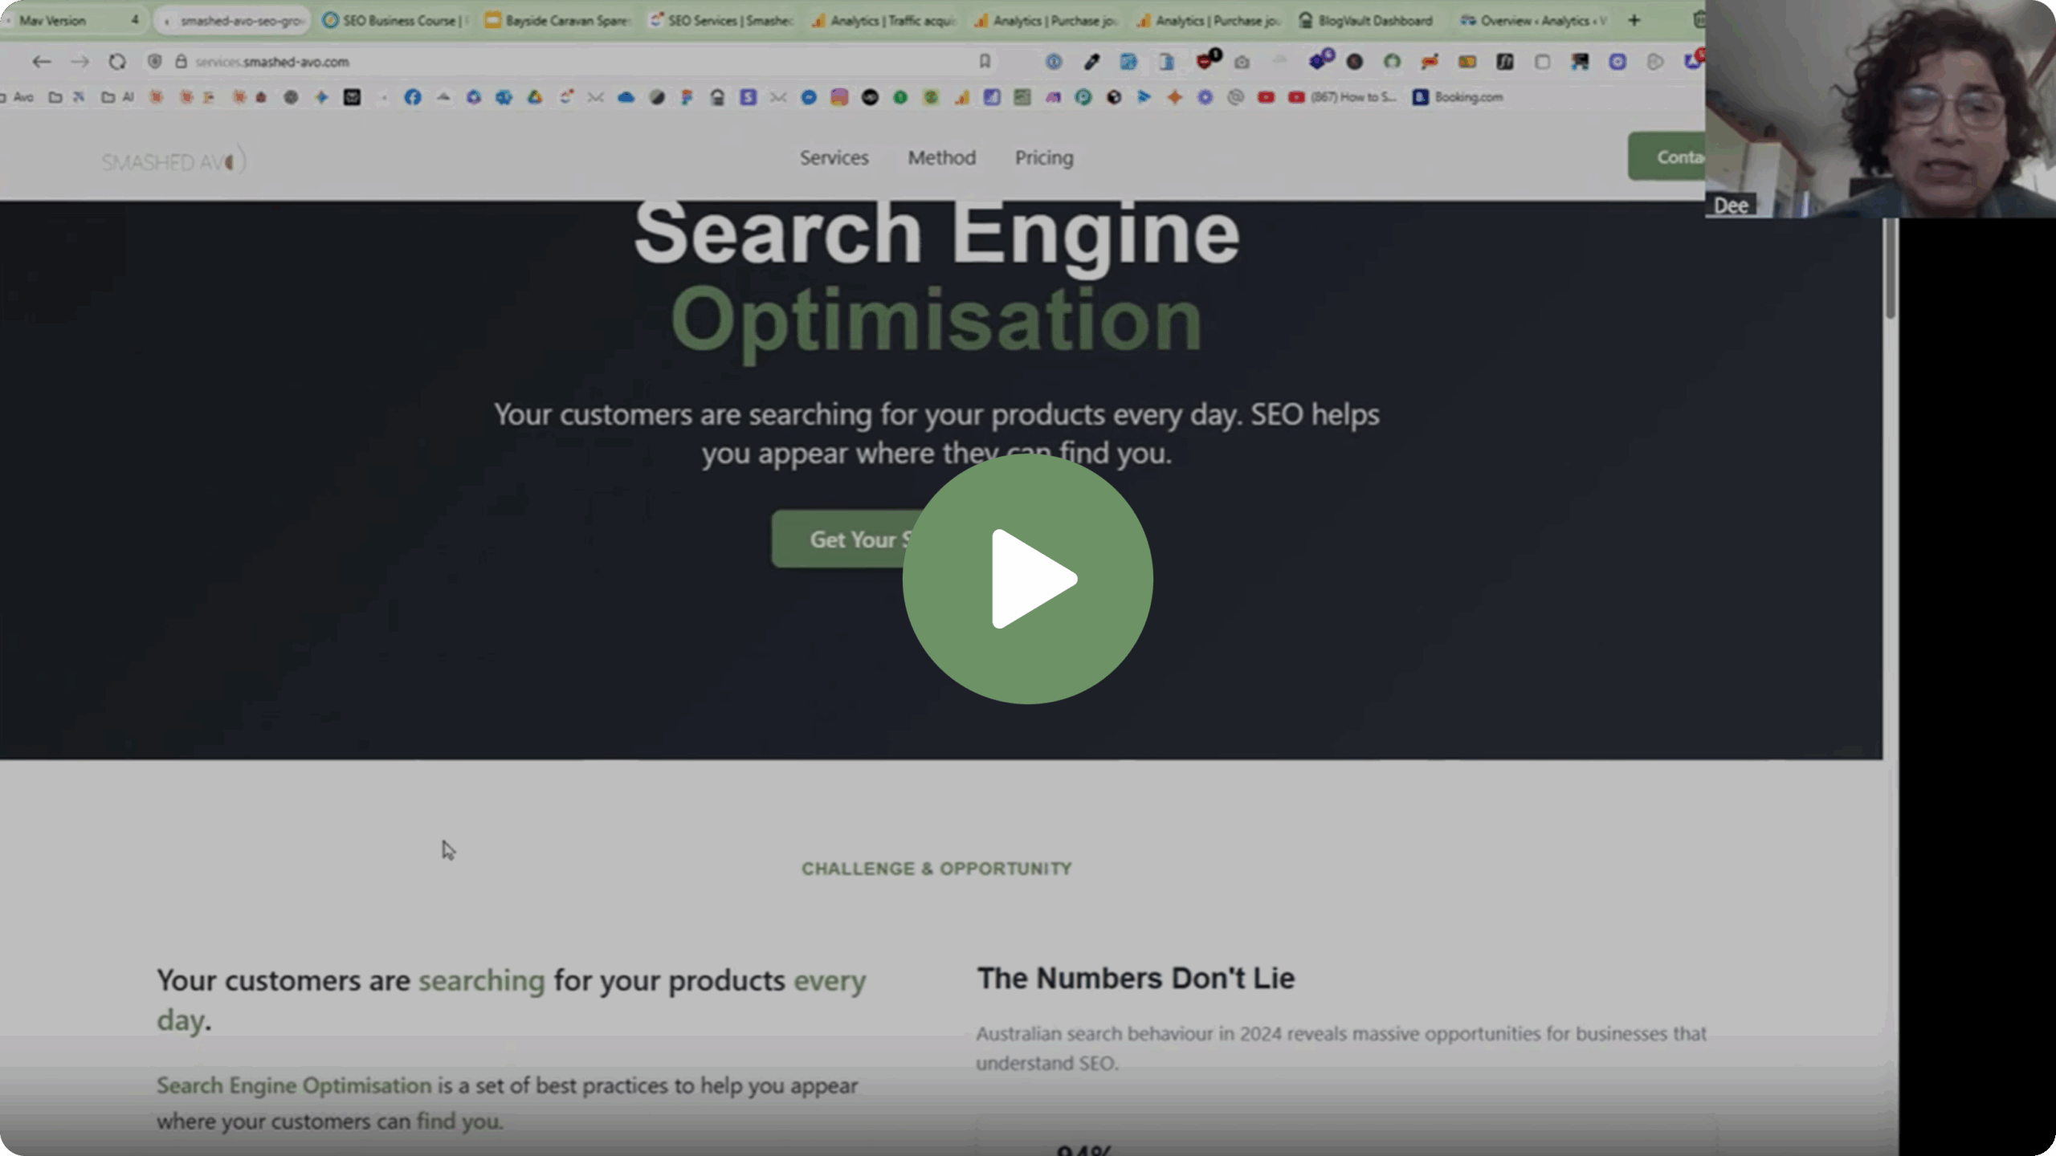Open the Pricing navigation menu item

pos(1043,157)
